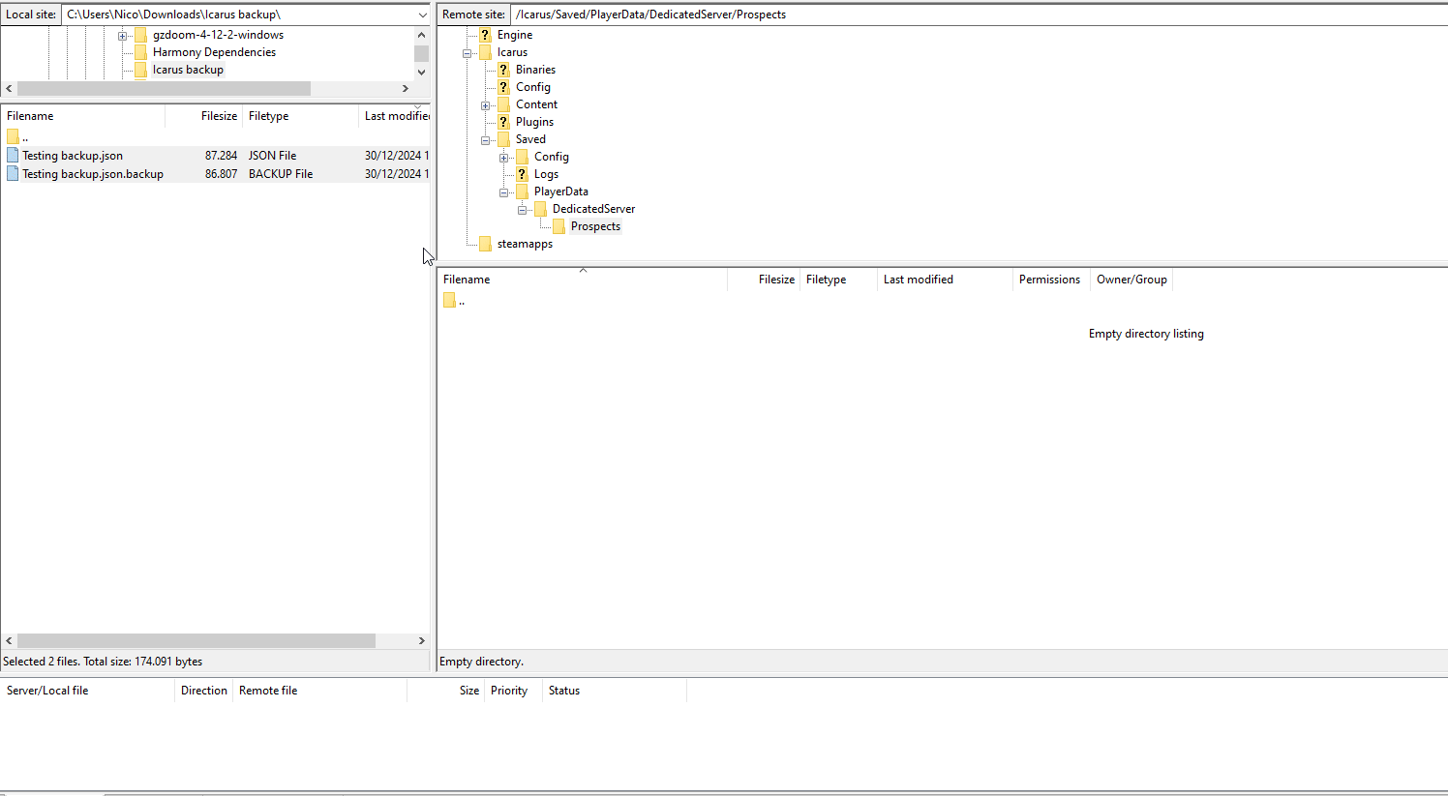Open the Local site path dropdown
1448x796 pixels.
click(422, 15)
